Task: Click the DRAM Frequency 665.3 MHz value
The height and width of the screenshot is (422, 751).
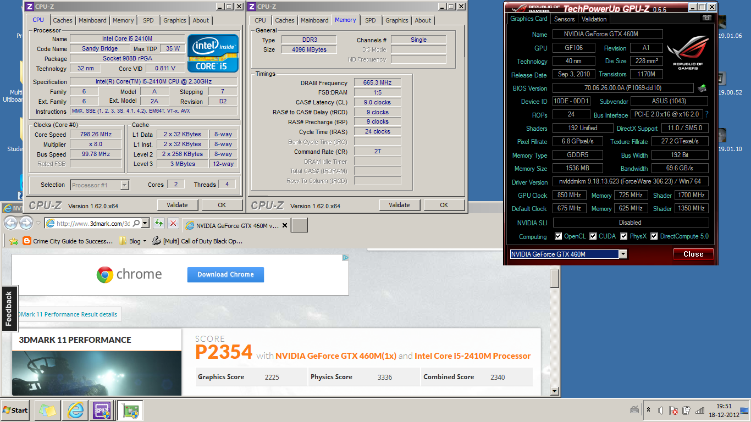Action: [x=377, y=82]
